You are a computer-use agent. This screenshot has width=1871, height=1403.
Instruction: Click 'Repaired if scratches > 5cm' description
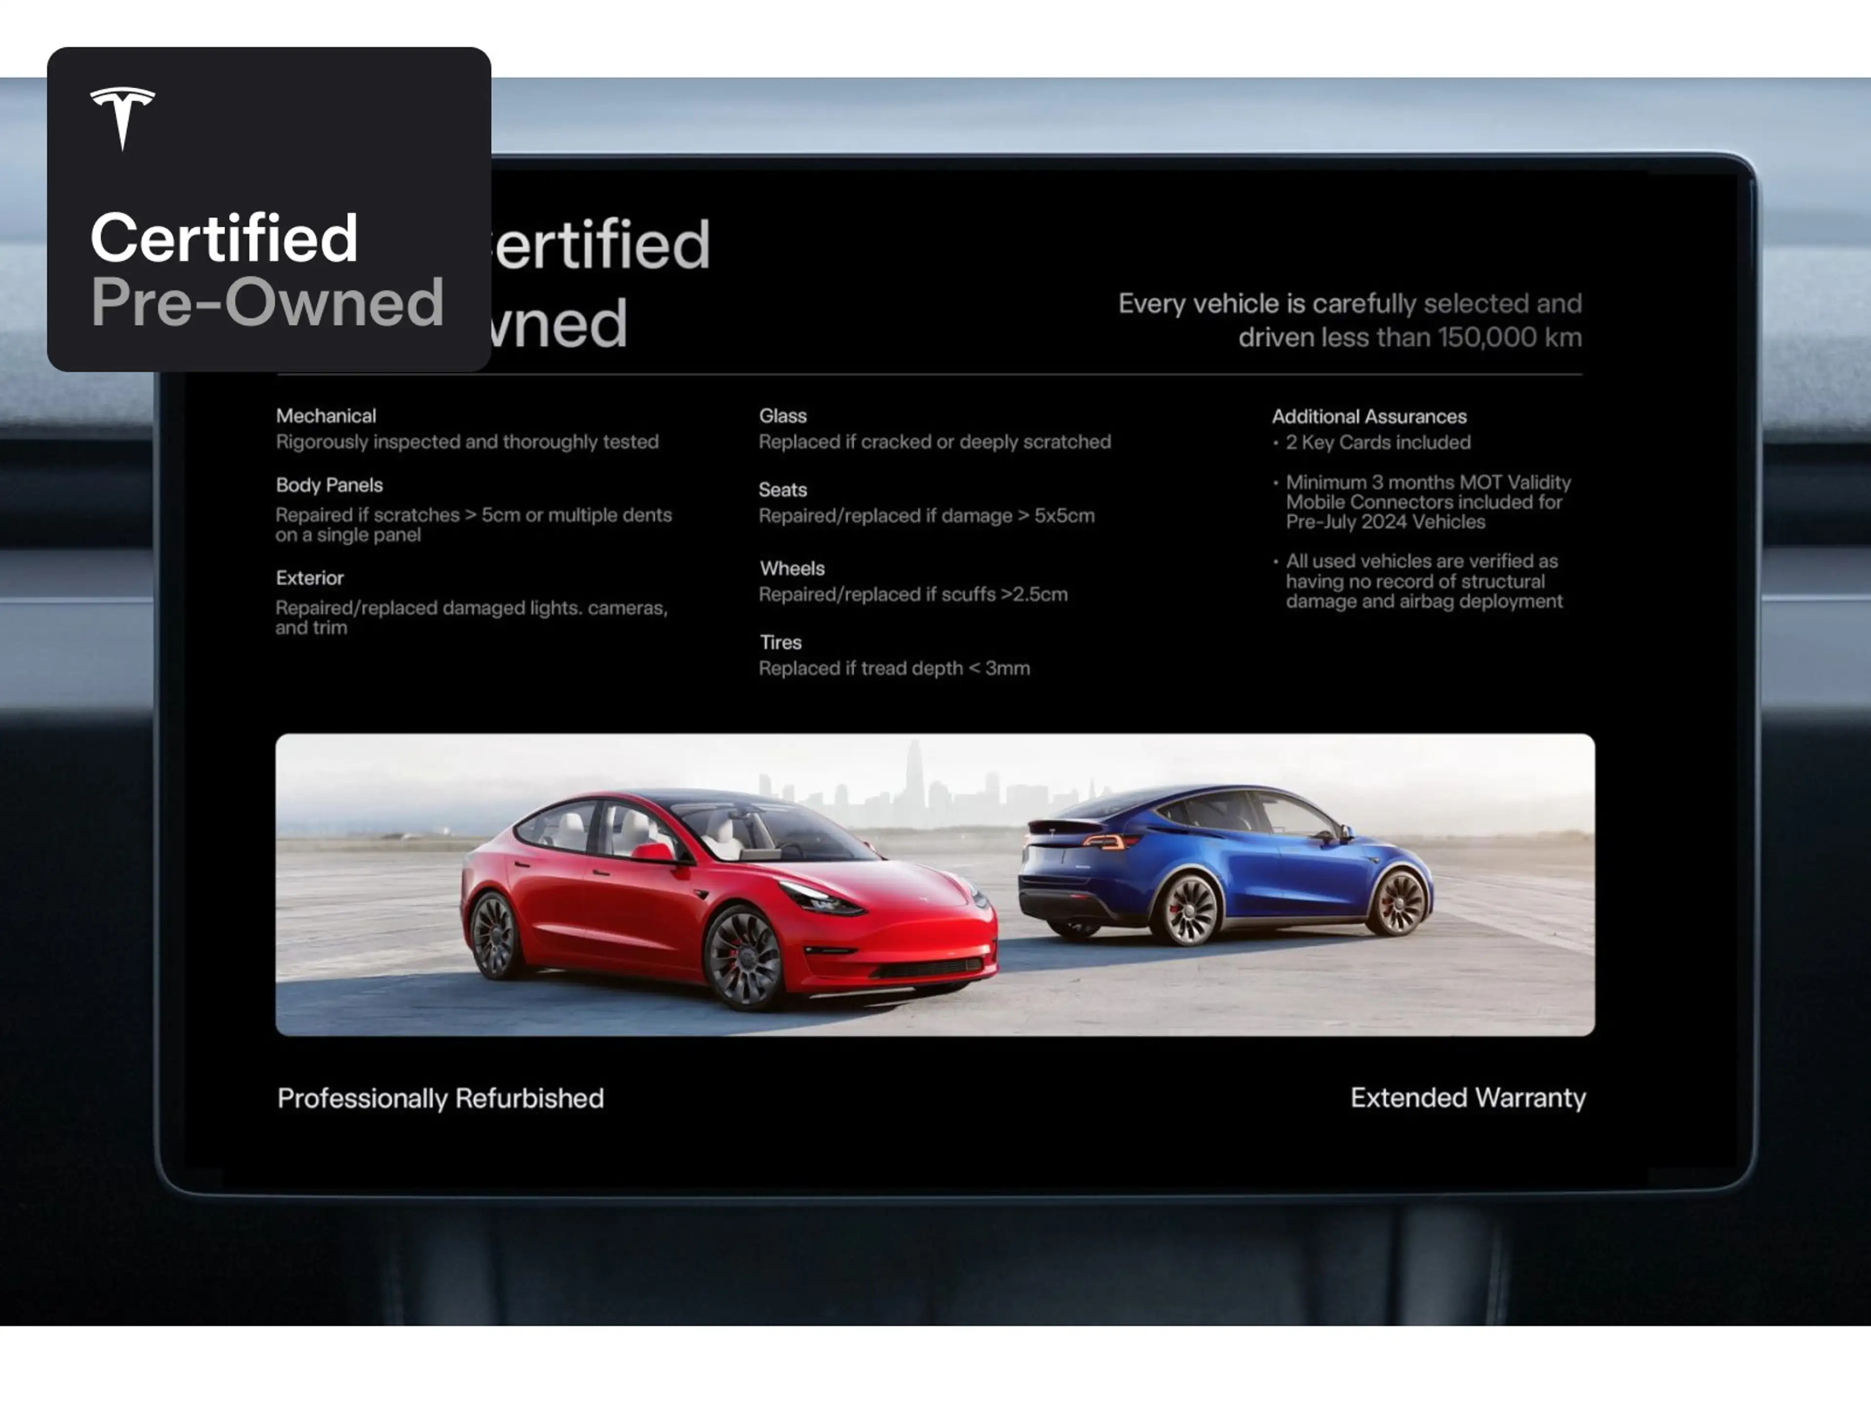pyautogui.click(x=474, y=524)
